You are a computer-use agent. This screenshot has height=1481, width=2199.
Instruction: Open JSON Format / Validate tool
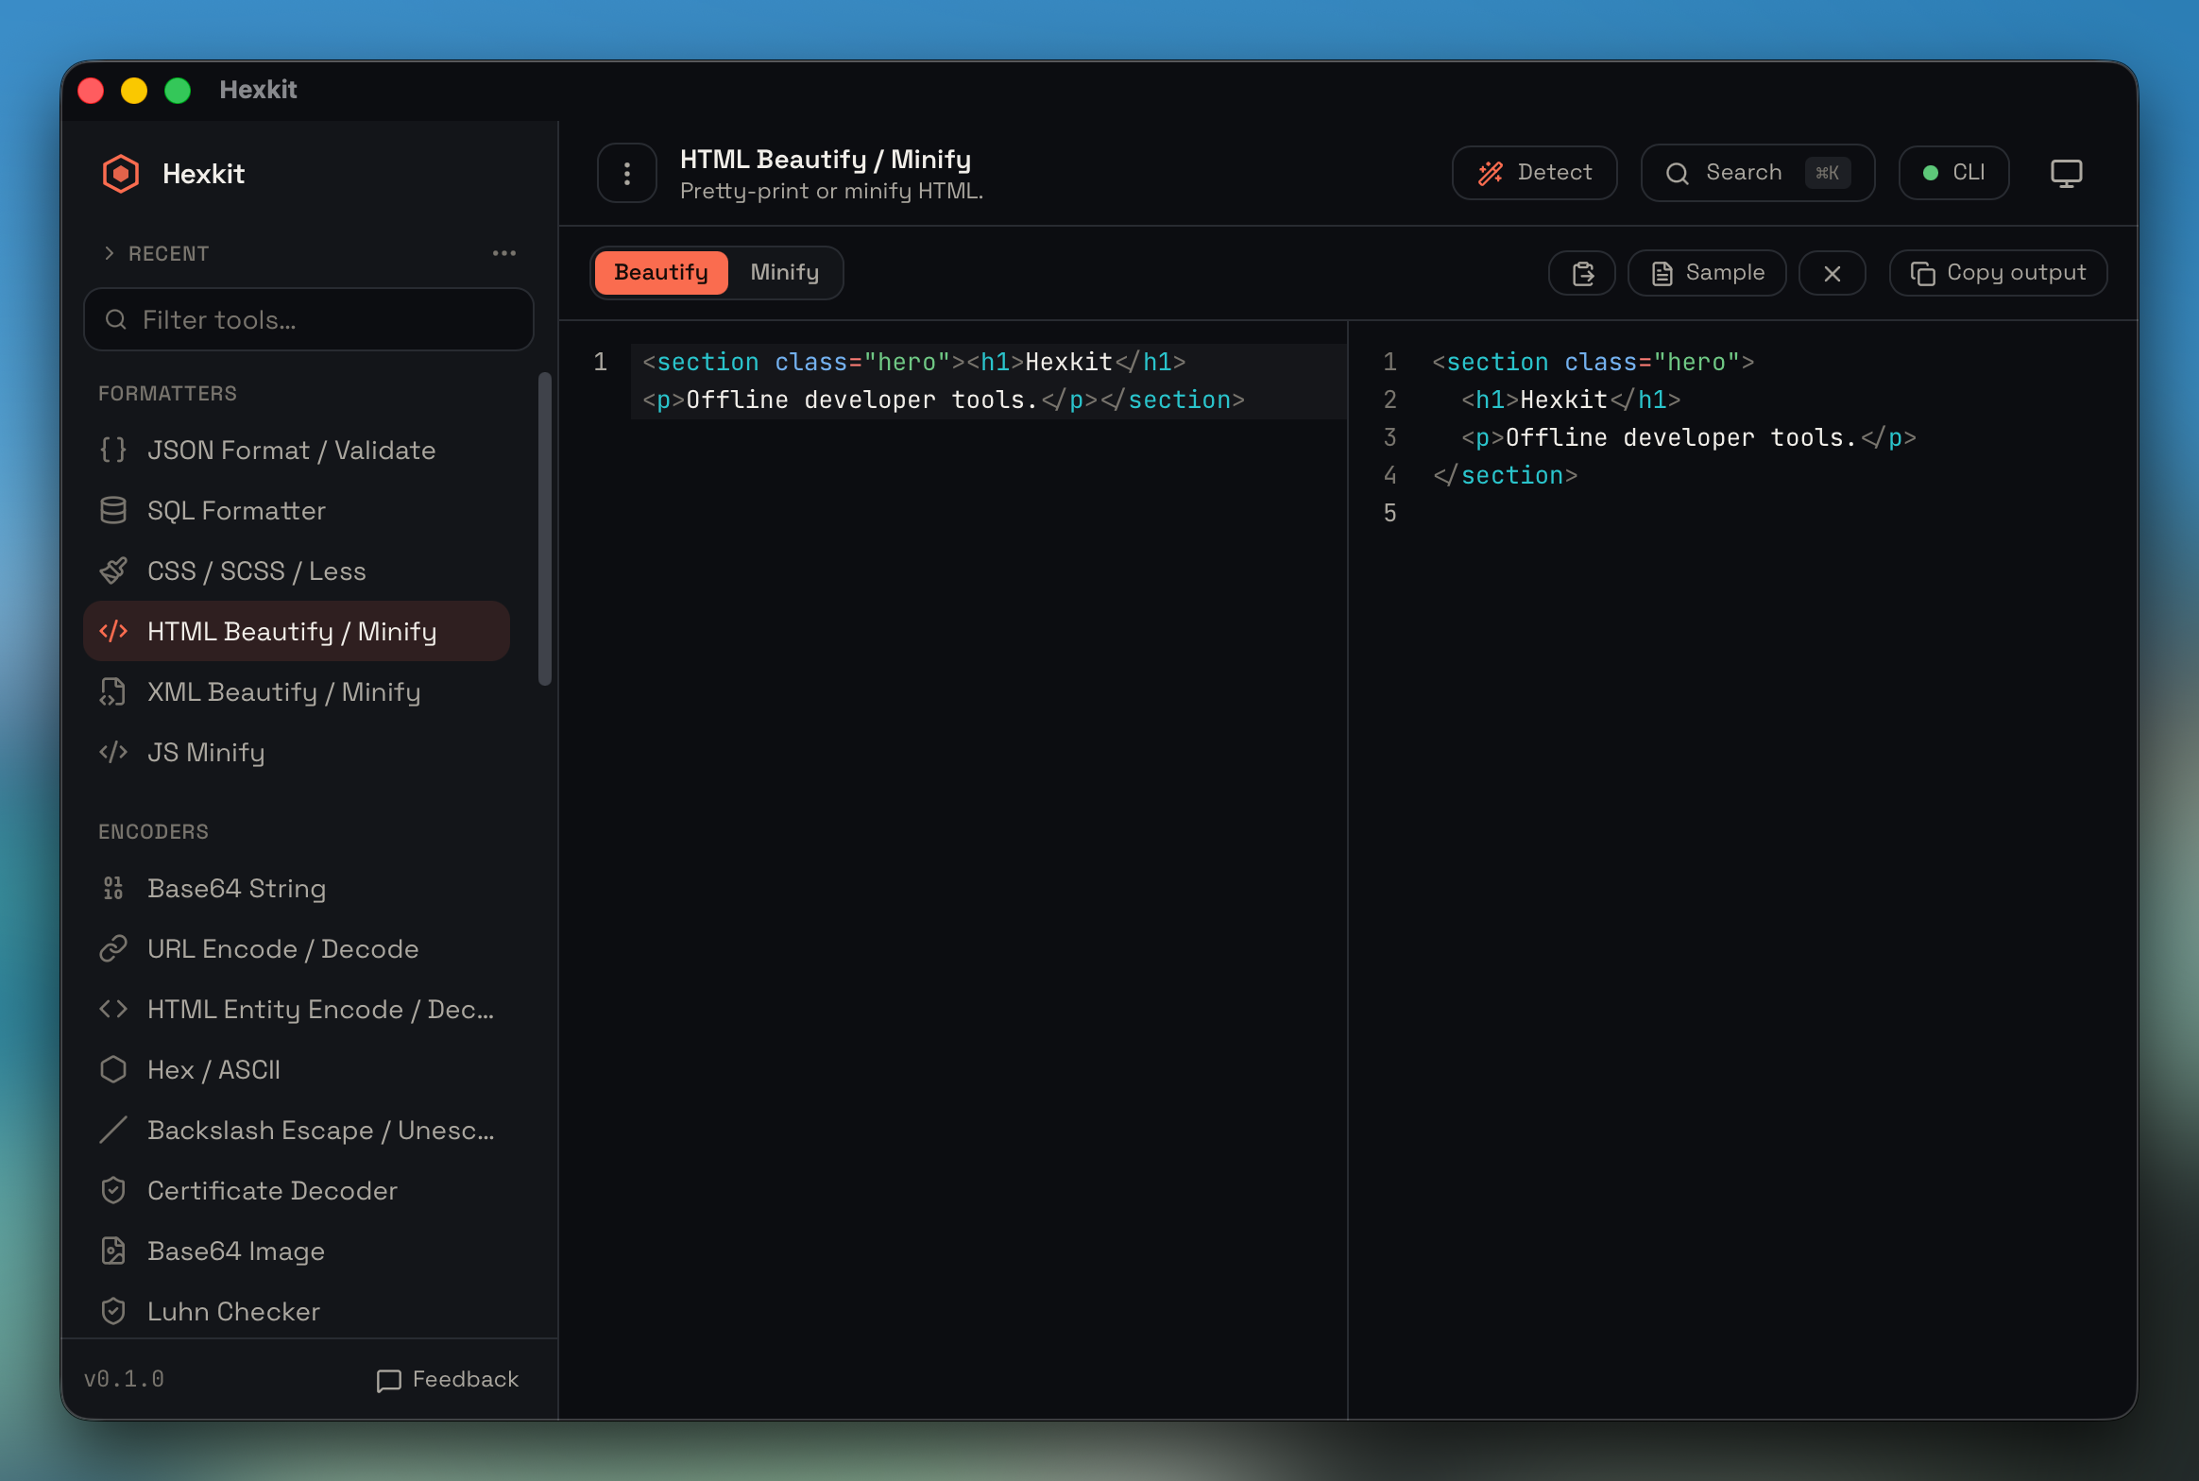point(297,451)
